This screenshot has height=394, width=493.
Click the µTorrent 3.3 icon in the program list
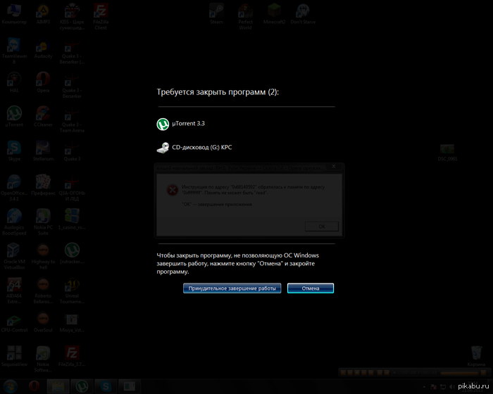(163, 124)
